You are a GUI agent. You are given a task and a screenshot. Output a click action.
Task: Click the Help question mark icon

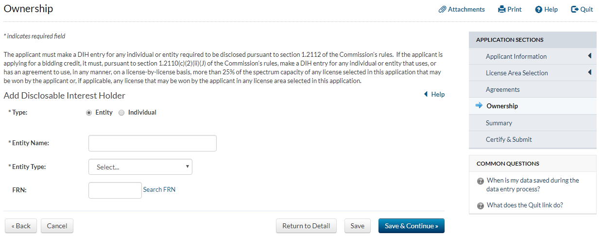click(538, 10)
